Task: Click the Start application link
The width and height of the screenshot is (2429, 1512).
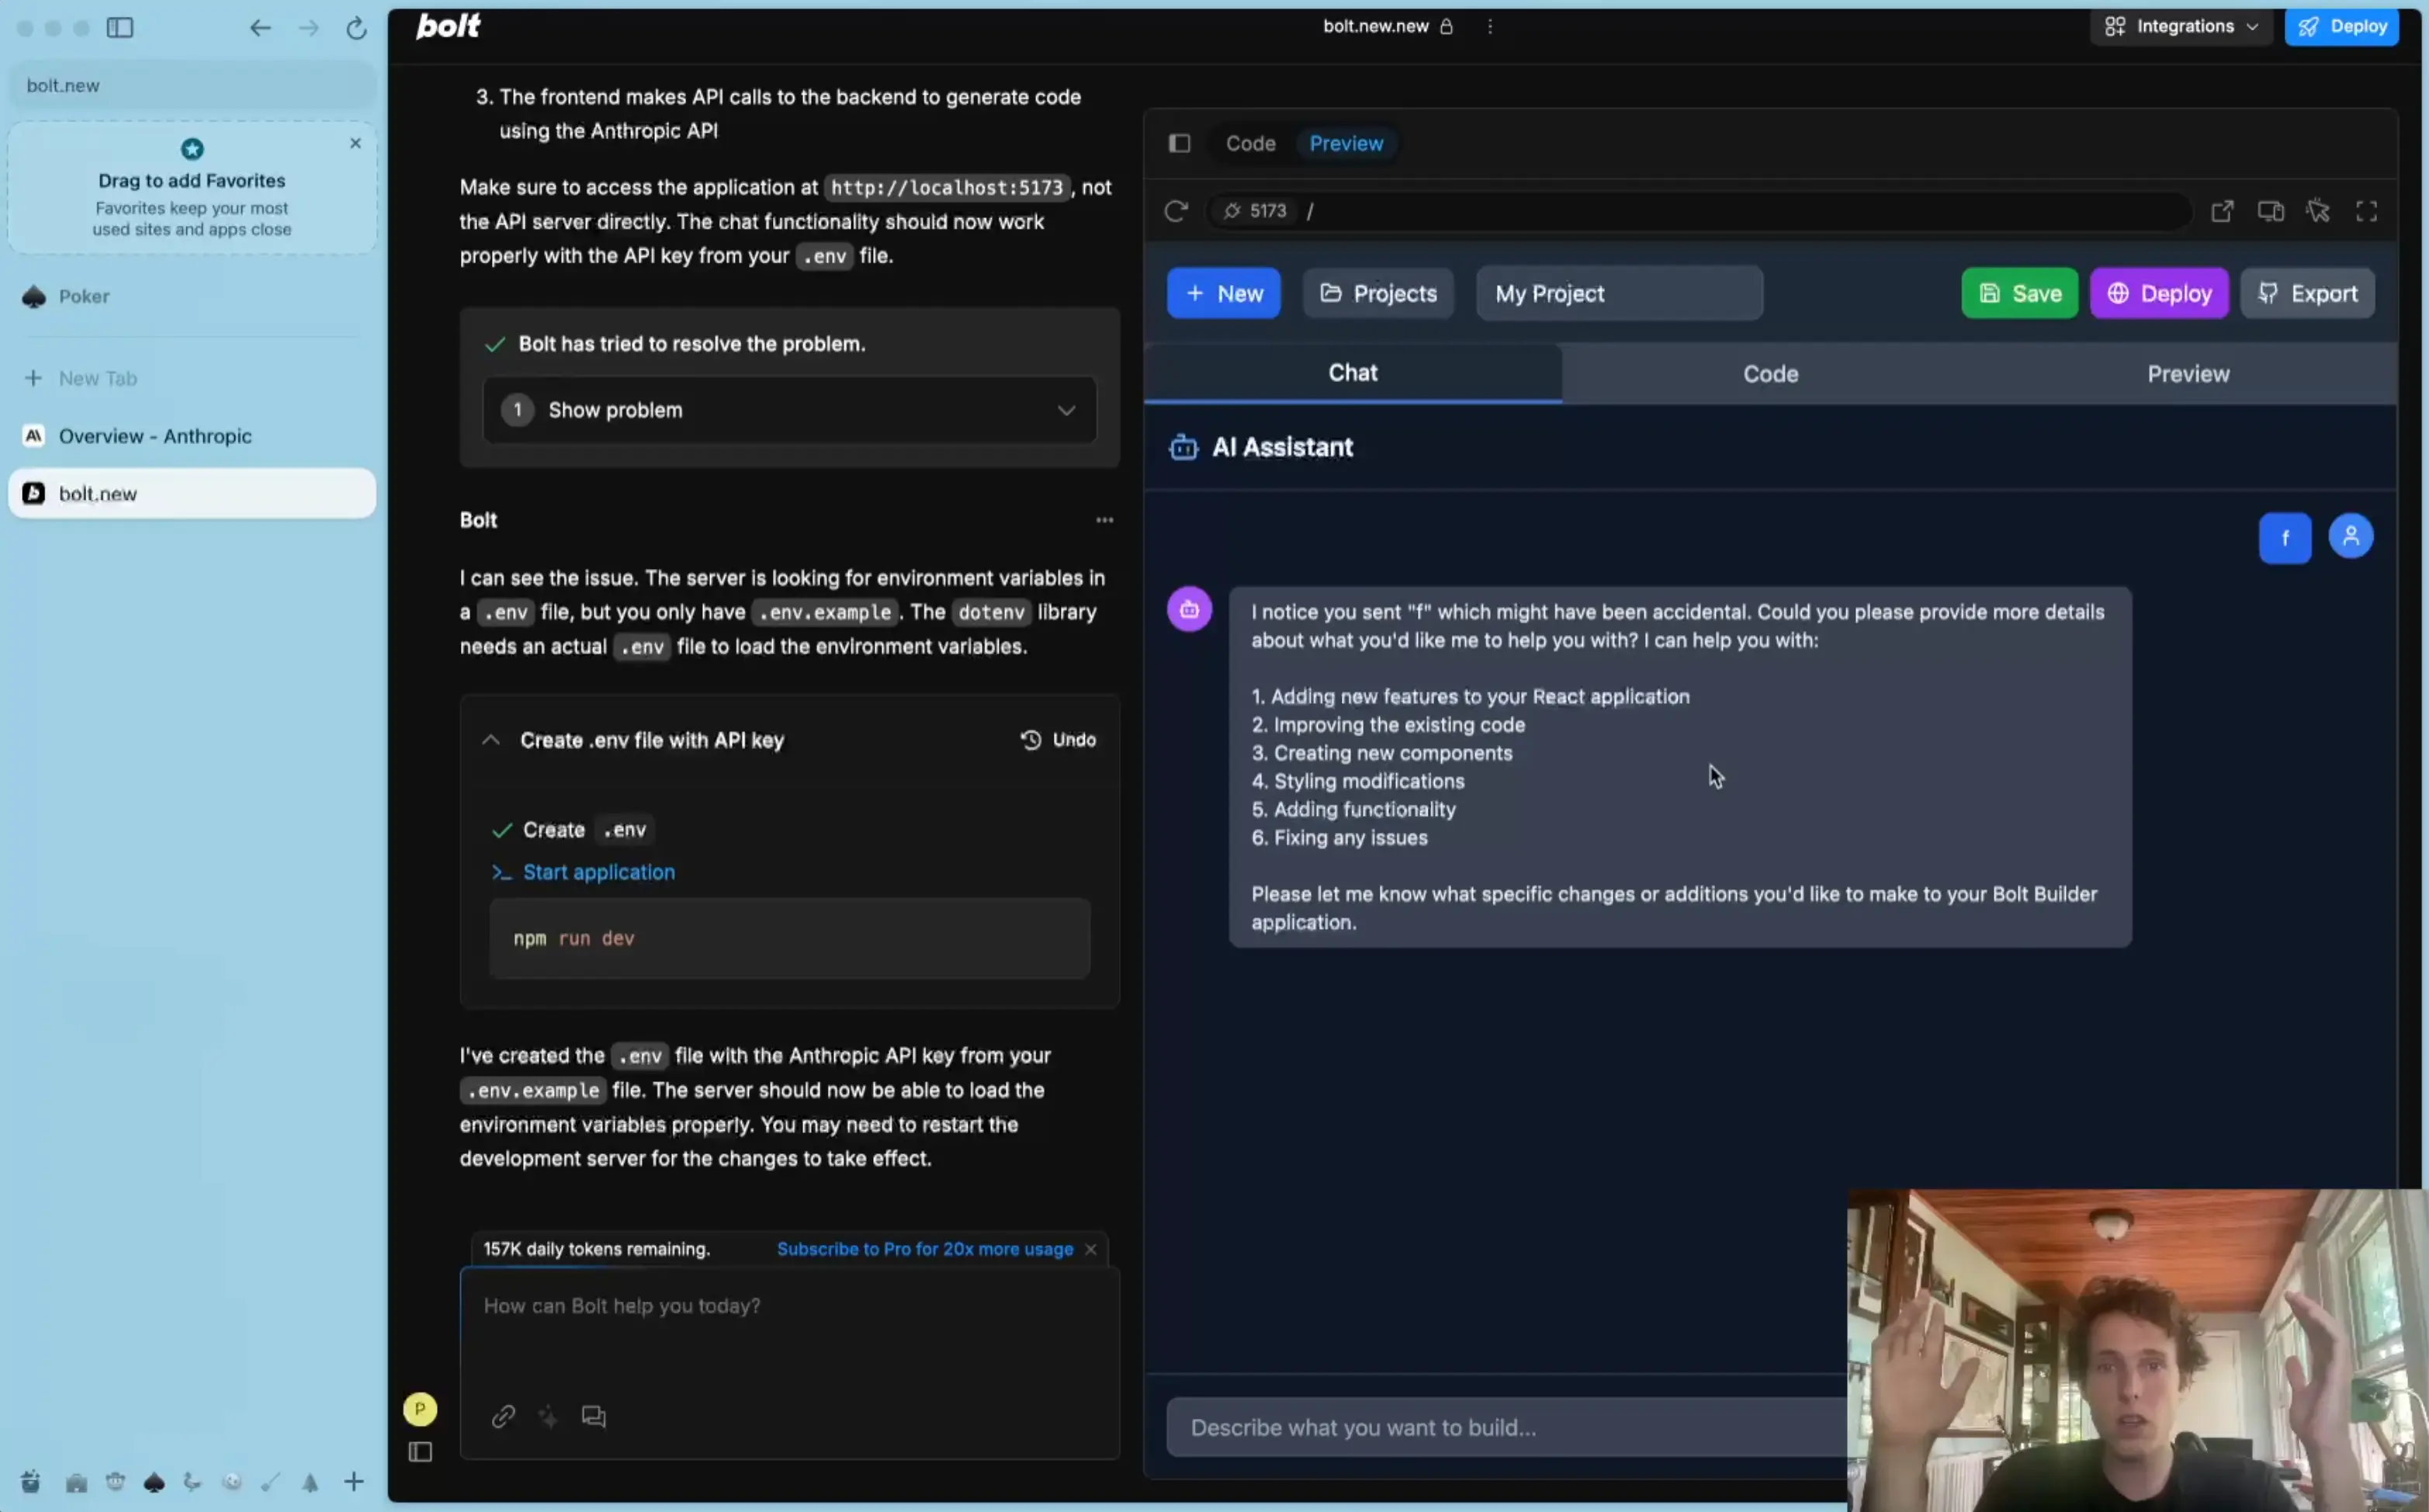Action: 599,873
